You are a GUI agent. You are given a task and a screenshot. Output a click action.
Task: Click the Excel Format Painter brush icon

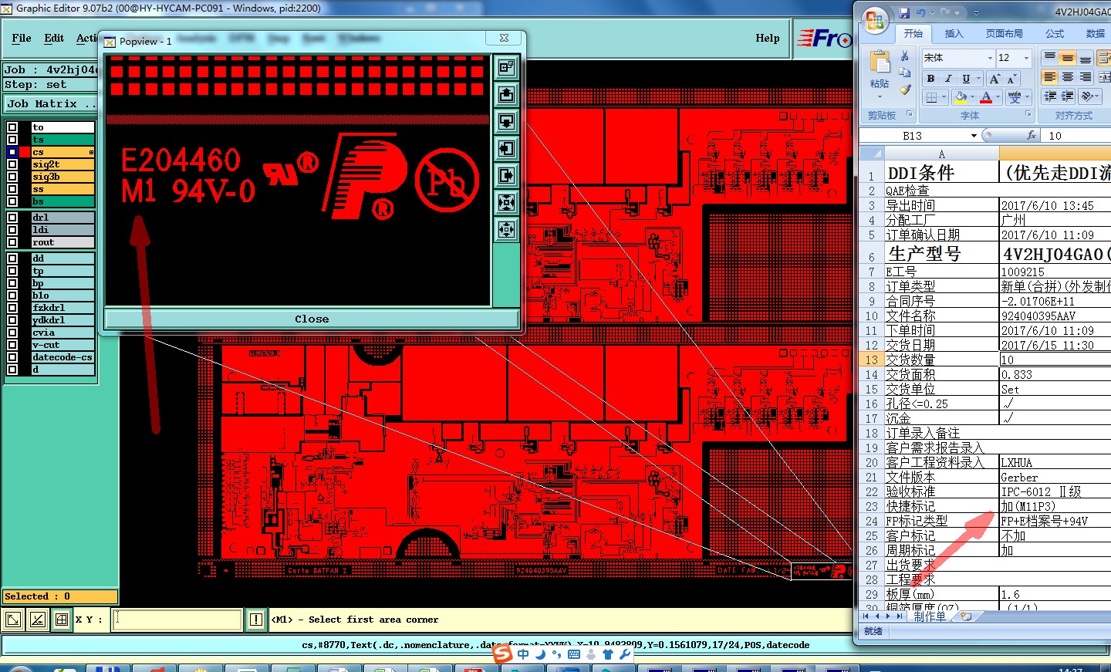pos(905,89)
